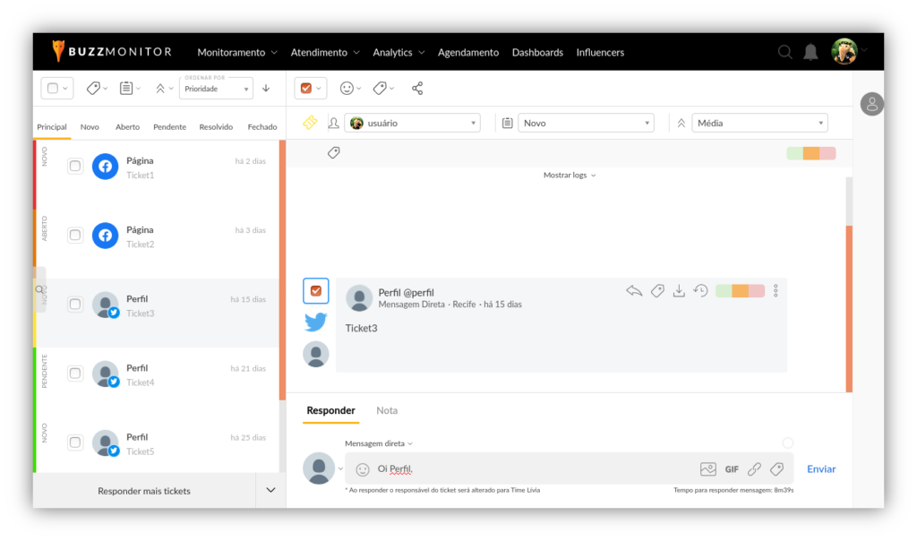Open the Prioridade sort dropdown
917x541 pixels.
click(216, 89)
